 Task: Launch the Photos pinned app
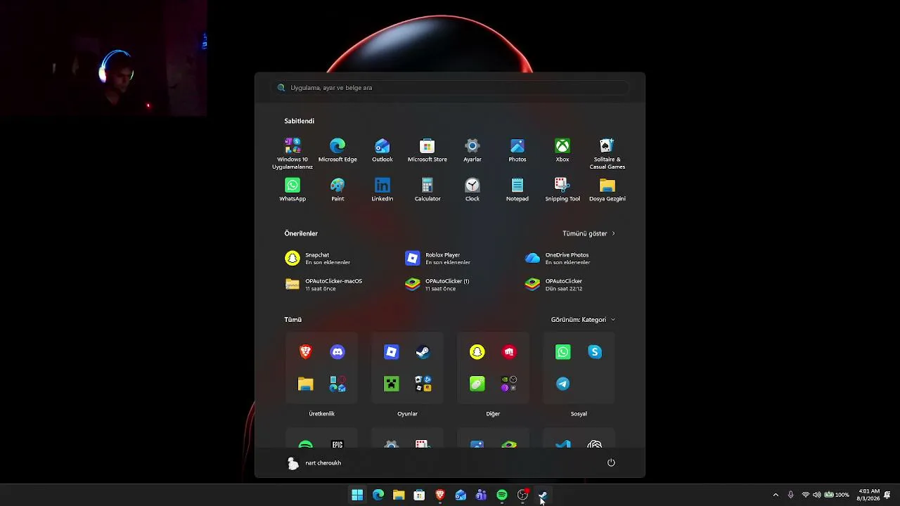[x=517, y=150]
